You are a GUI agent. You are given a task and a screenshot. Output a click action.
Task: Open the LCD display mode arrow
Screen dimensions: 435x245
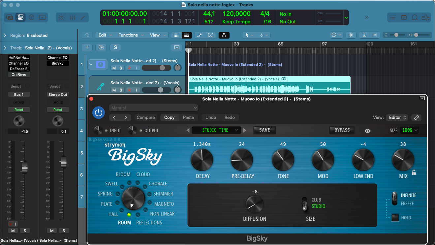click(346, 17)
